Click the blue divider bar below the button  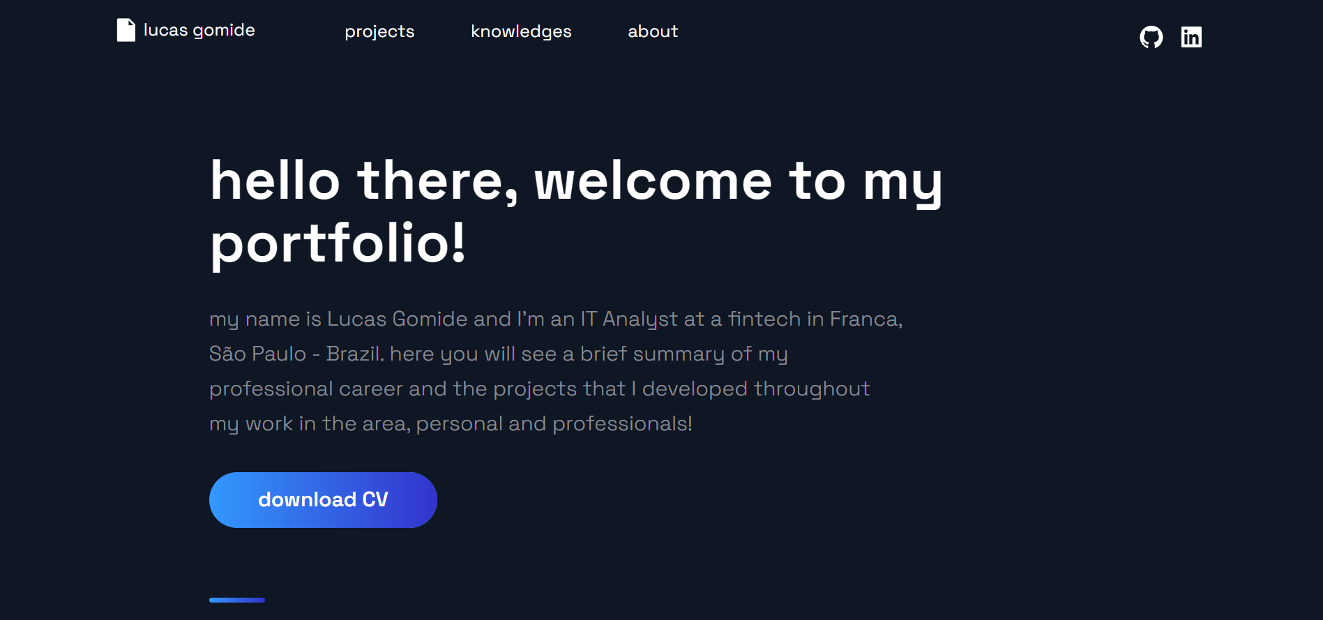tap(237, 600)
